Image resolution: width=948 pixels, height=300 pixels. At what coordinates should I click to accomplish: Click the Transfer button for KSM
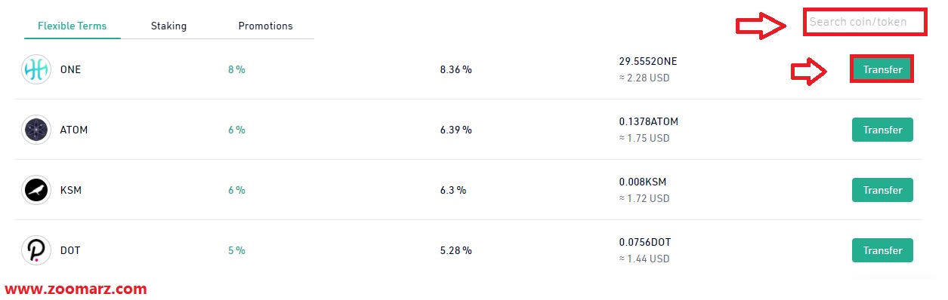click(882, 190)
